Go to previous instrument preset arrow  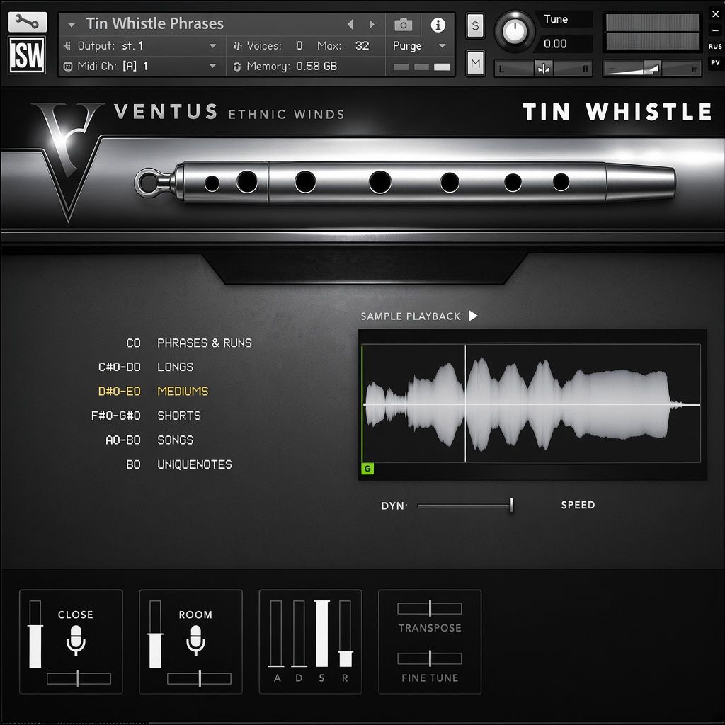click(350, 24)
